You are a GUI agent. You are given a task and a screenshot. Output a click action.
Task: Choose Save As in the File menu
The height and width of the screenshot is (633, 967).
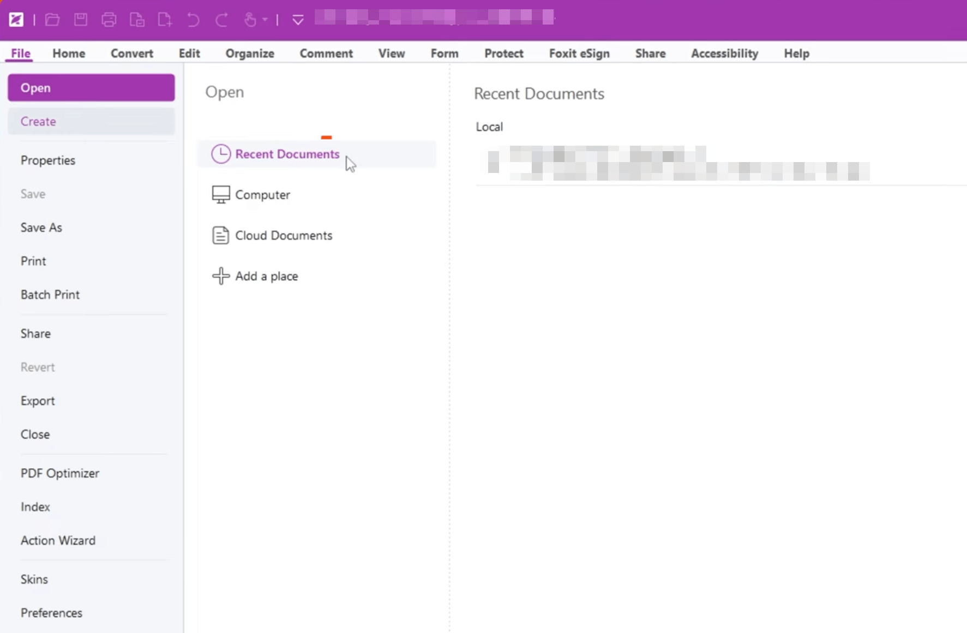point(41,228)
